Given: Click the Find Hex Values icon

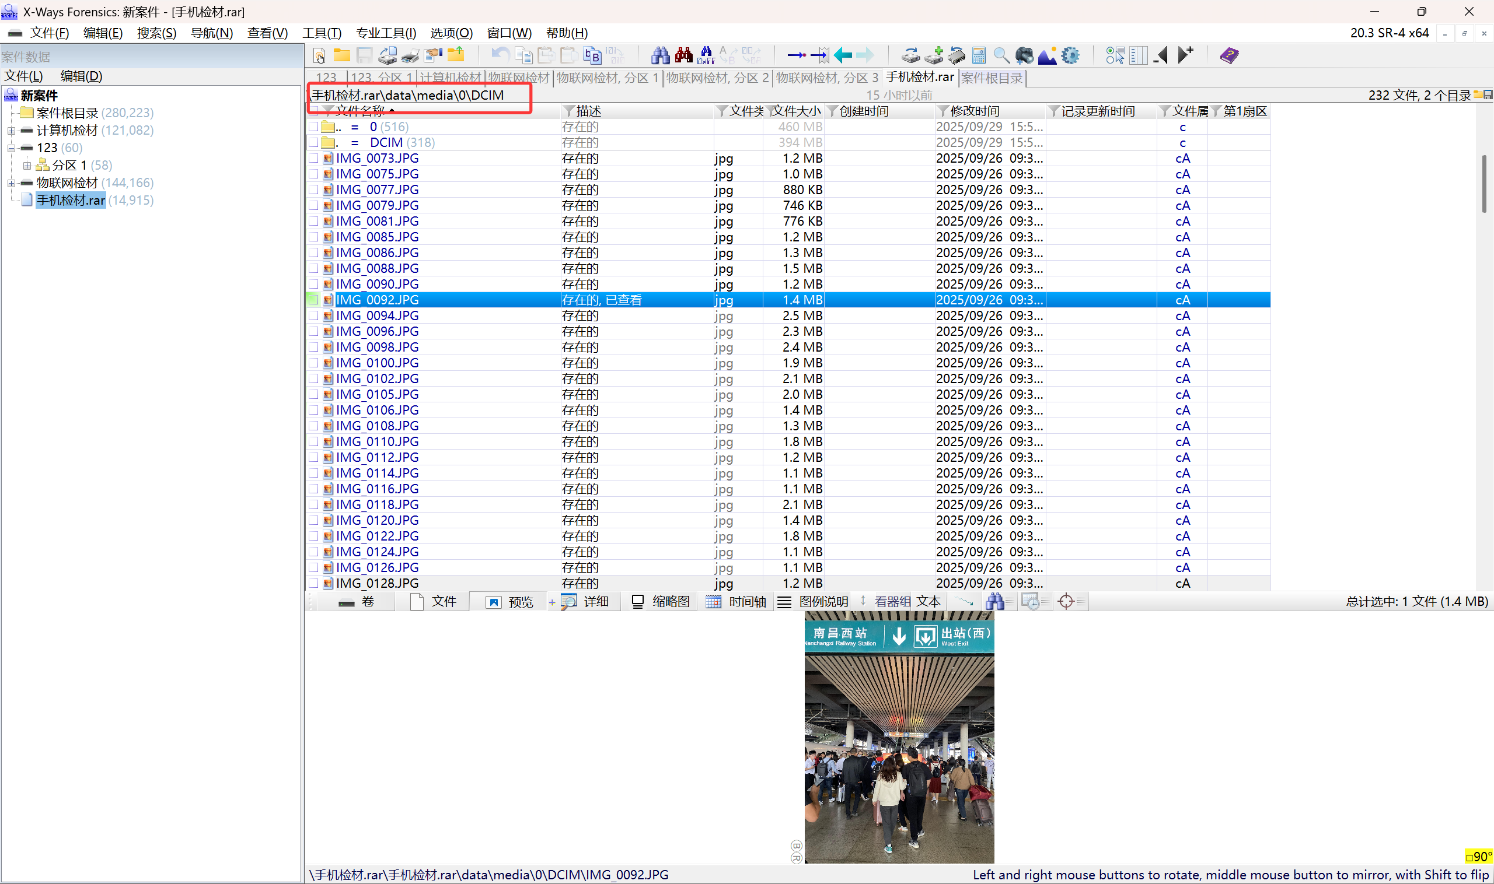Looking at the screenshot, I should pos(706,55).
